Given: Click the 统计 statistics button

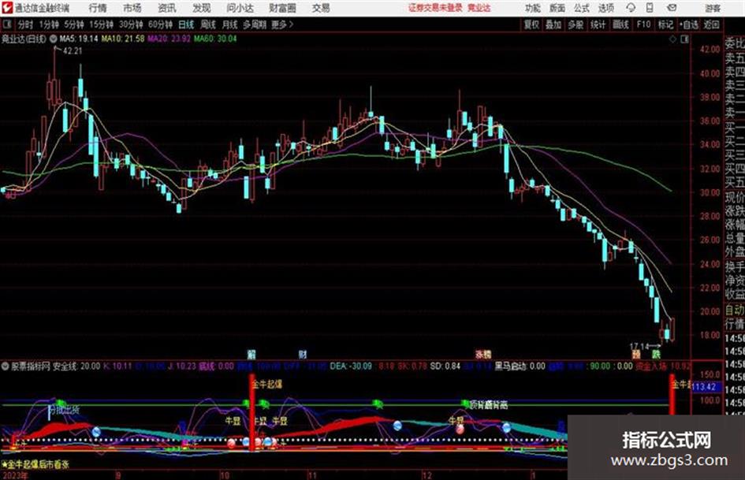Looking at the screenshot, I should [598, 24].
